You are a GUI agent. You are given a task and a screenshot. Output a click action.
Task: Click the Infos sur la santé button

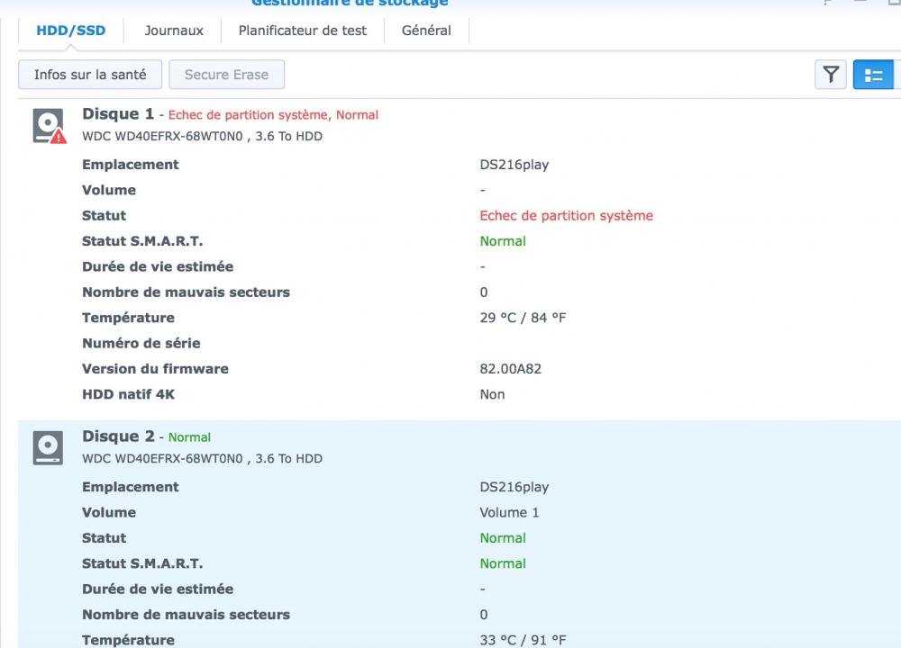[x=90, y=75]
